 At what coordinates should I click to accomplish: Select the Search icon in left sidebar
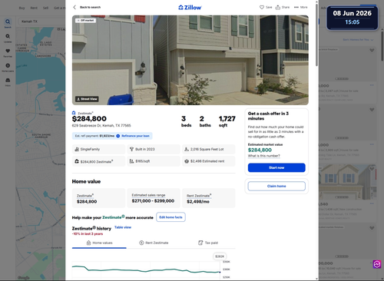8,23
